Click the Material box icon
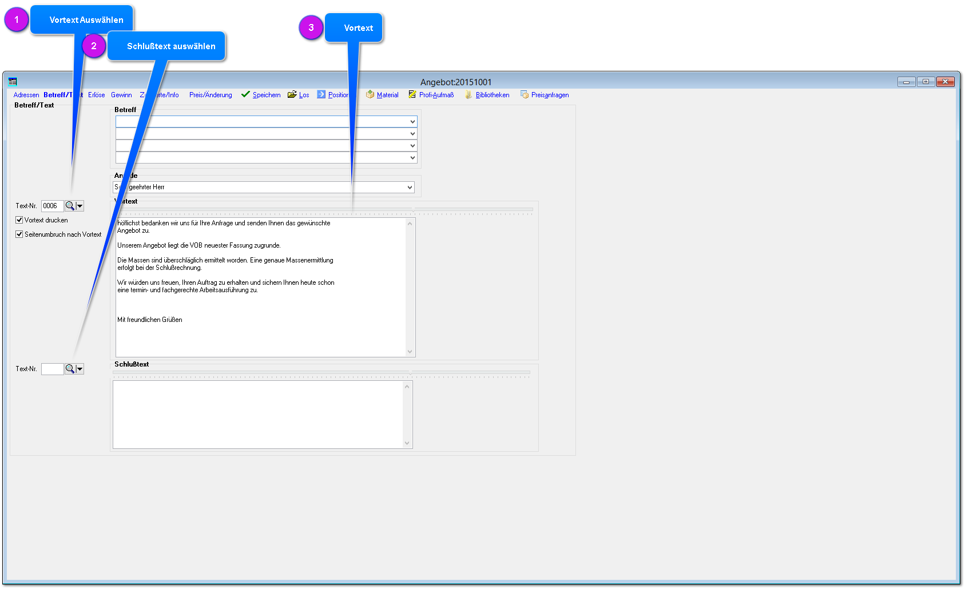The width and height of the screenshot is (965, 589). tap(370, 94)
